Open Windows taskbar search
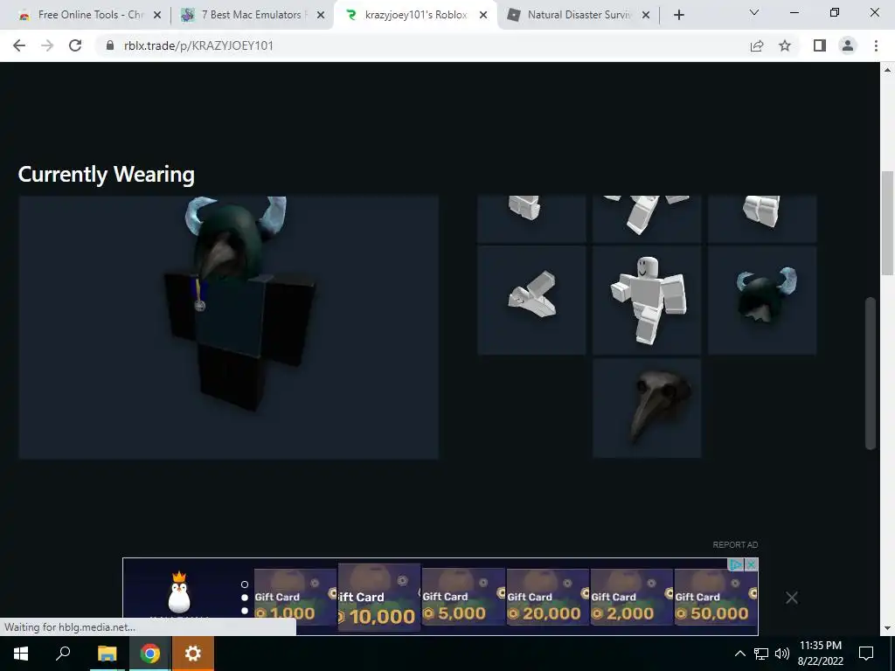 (63, 654)
